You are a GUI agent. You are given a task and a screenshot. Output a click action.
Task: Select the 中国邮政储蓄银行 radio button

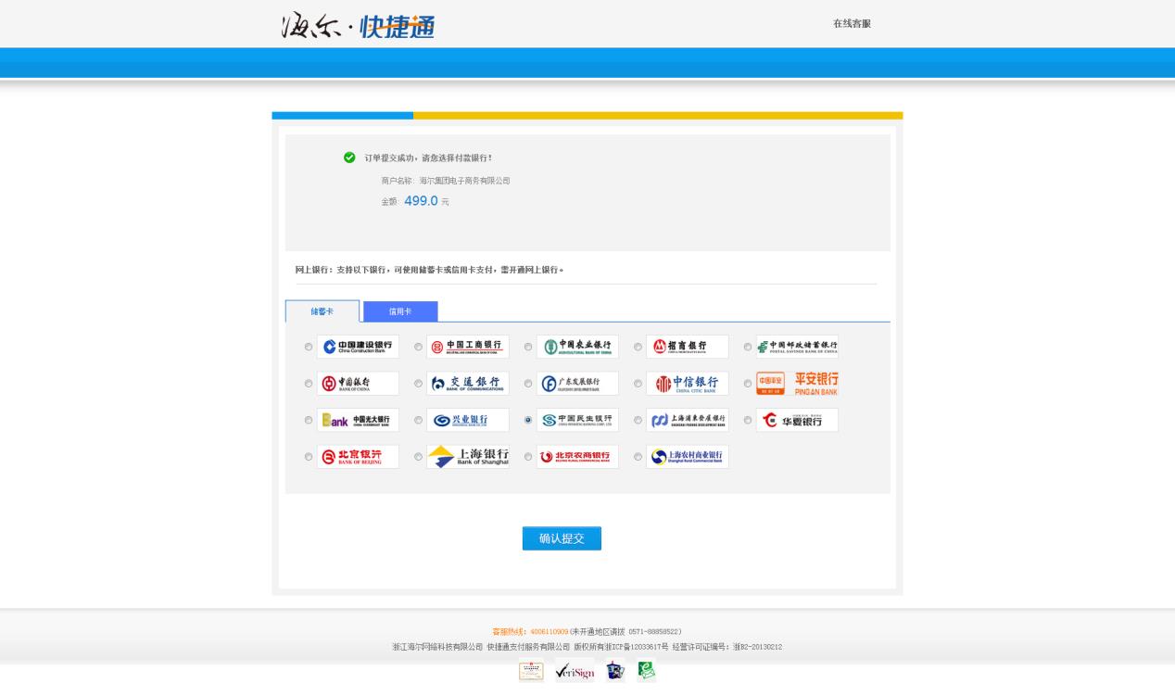748,348
